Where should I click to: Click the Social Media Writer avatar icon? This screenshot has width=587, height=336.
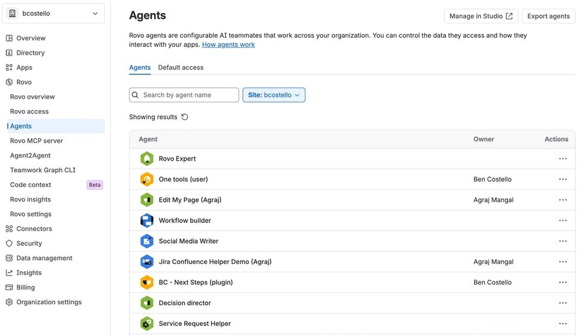click(x=147, y=241)
